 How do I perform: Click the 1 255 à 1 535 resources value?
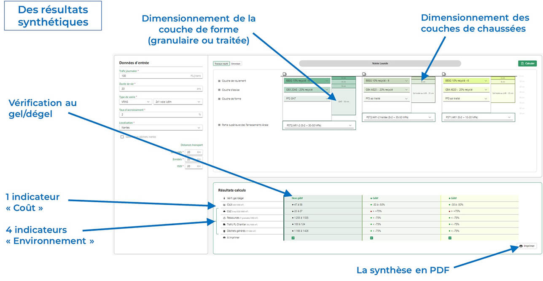pyautogui.click(x=301, y=218)
